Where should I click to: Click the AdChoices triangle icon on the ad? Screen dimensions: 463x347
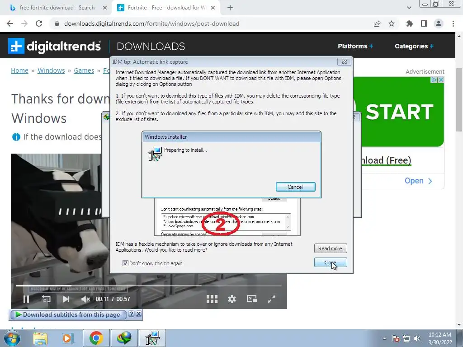[434, 80]
